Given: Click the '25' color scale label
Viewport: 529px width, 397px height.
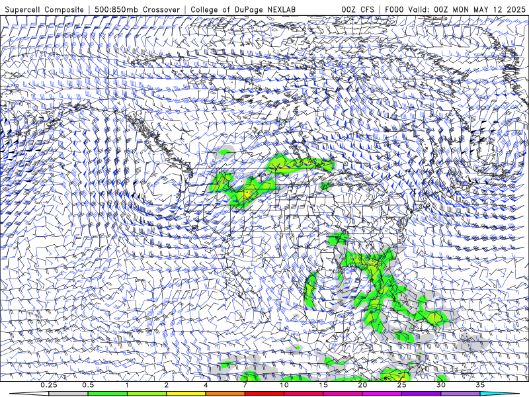Looking at the screenshot, I should coord(402,385).
